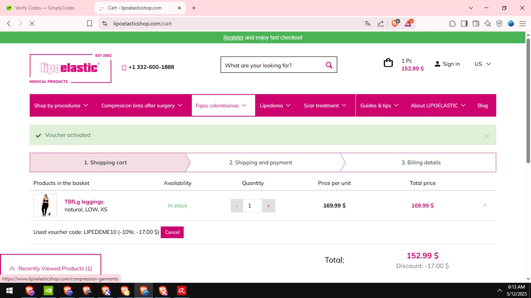Open the TBfLg leggings product link
This screenshot has height=298, width=531.
tap(84, 201)
